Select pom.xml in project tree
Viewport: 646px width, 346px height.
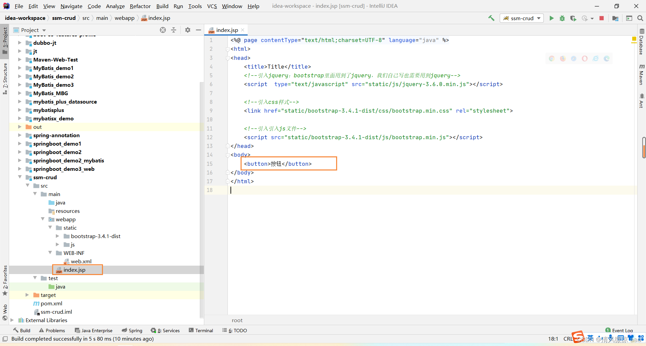(x=51, y=303)
